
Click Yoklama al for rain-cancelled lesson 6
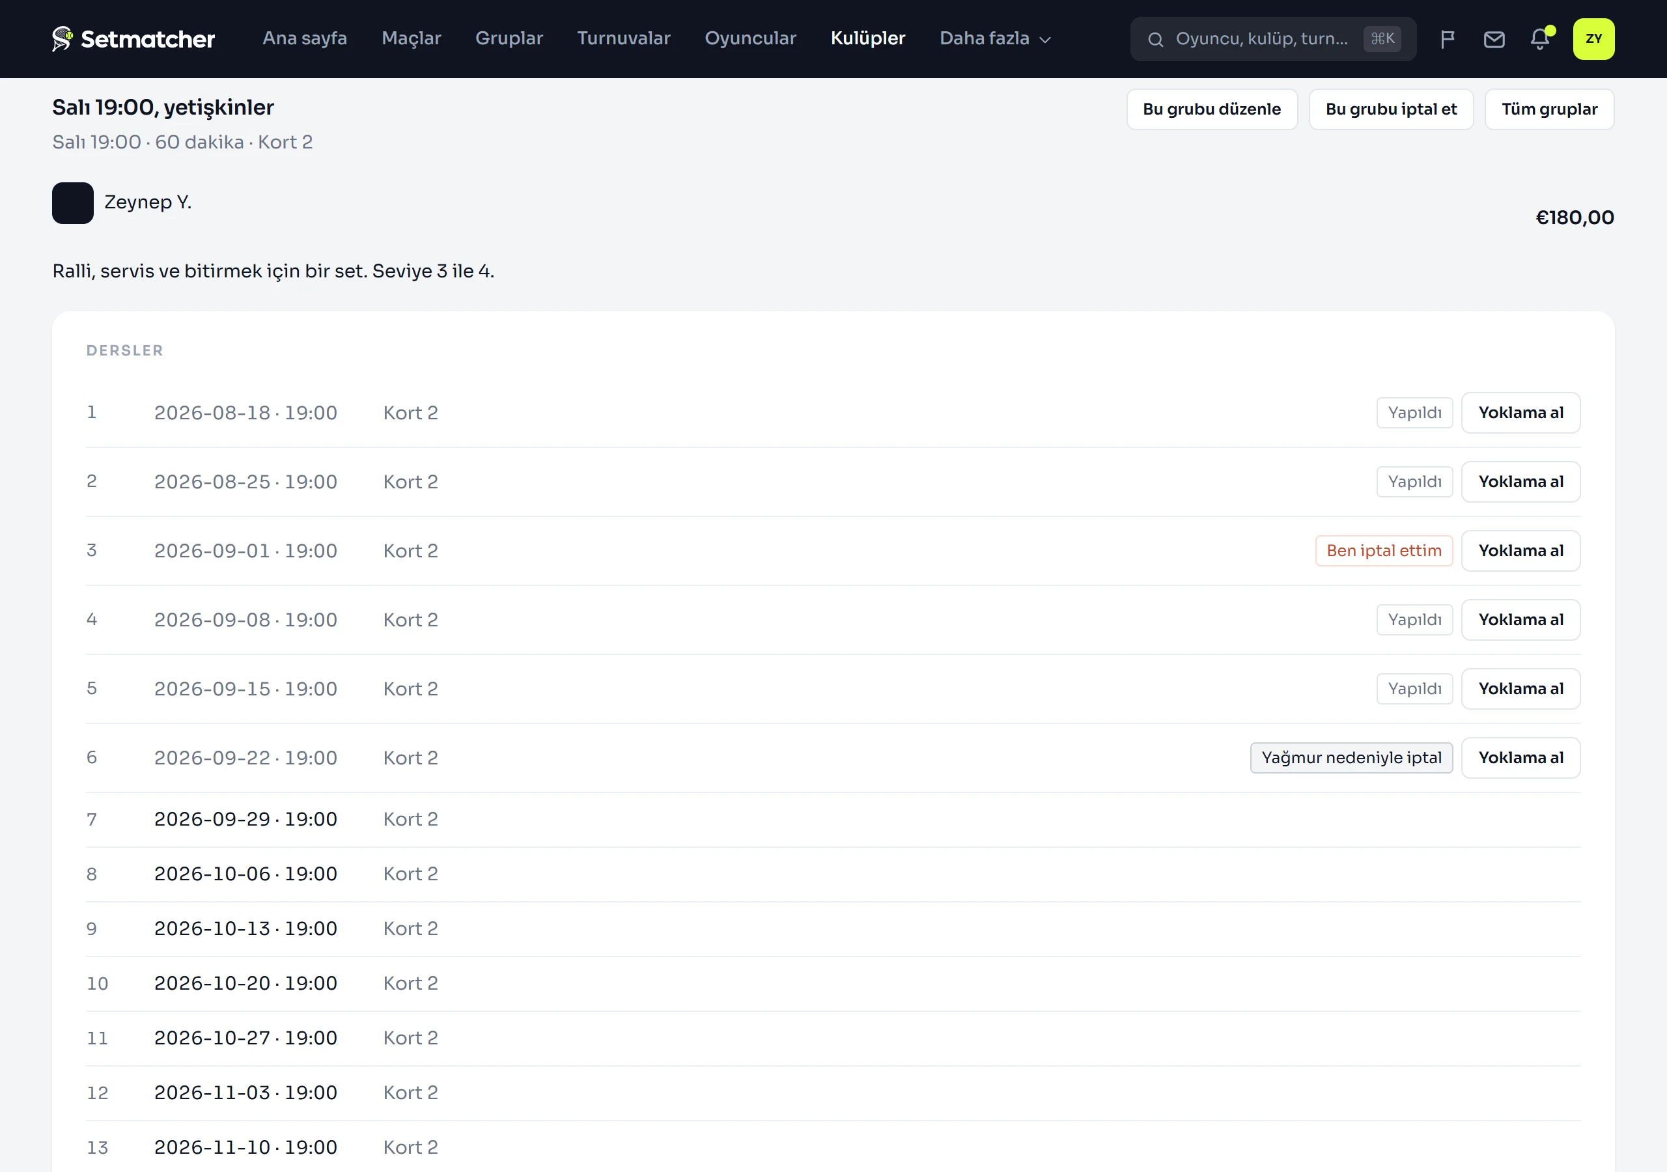point(1520,757)
